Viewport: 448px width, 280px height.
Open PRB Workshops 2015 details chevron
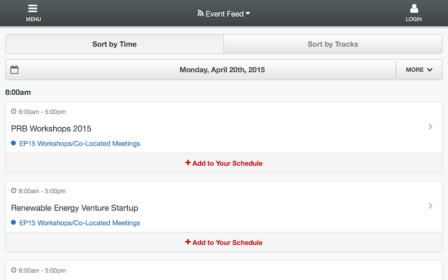(x=430, y=127)
